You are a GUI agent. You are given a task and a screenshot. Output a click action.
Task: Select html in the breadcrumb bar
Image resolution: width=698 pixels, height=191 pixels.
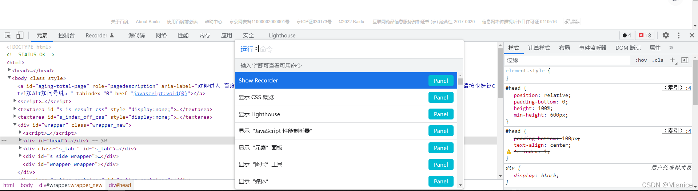click(9, 185)
